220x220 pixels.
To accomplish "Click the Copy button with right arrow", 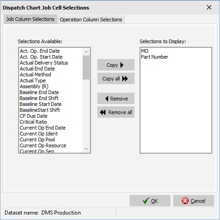I will [x=116, y=65].
